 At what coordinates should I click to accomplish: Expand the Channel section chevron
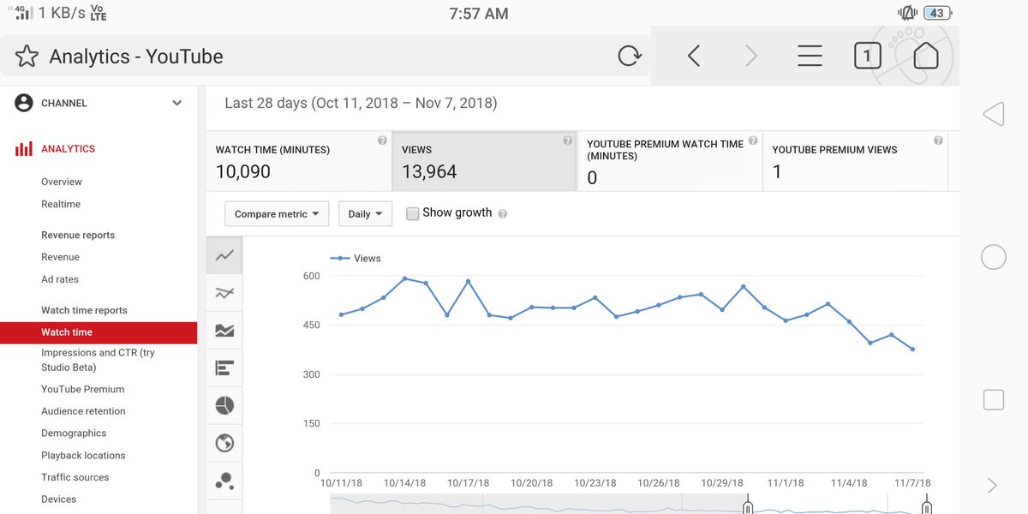[176, 103]
